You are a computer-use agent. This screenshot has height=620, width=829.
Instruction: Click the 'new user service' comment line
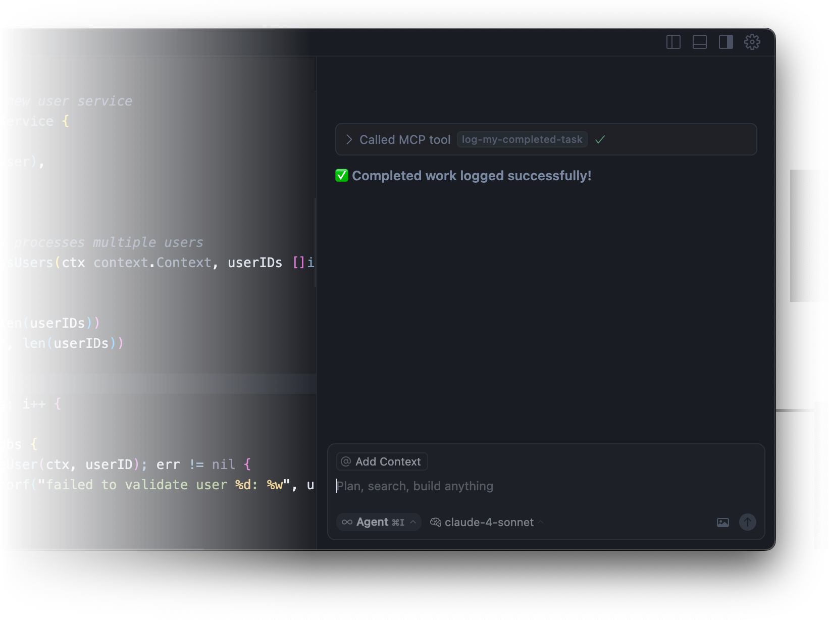70,101
